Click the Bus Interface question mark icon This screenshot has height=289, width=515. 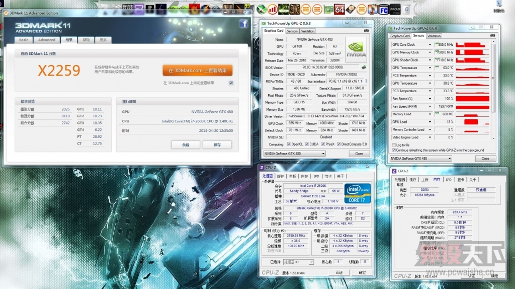(366, 81)
